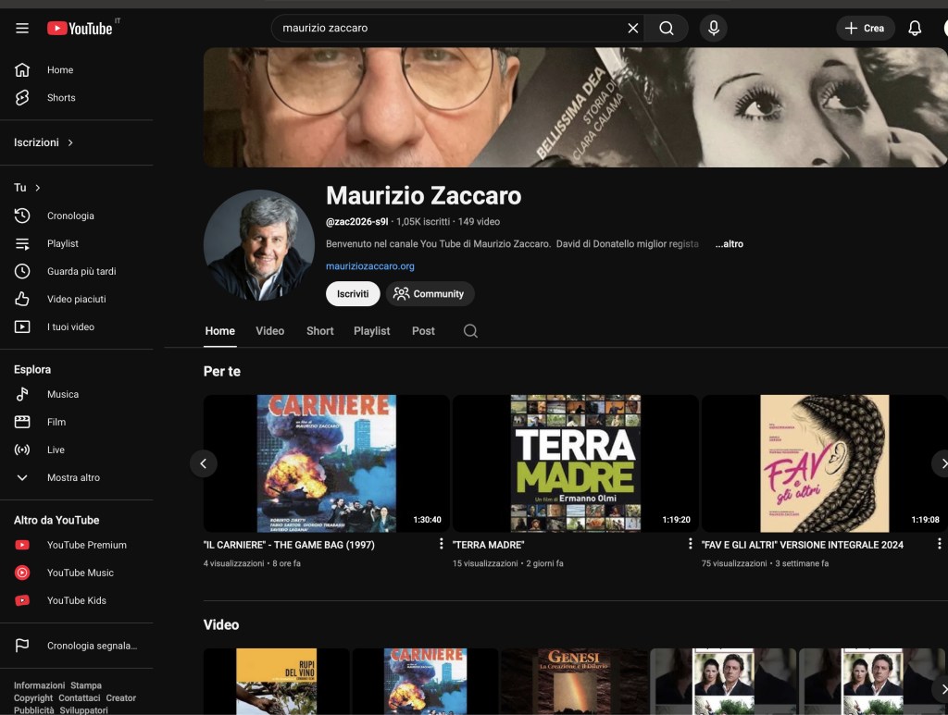Viewport: 948px width, 715px height.
Task: Start voice search with microphone icon
Action: tap(713, 29)
